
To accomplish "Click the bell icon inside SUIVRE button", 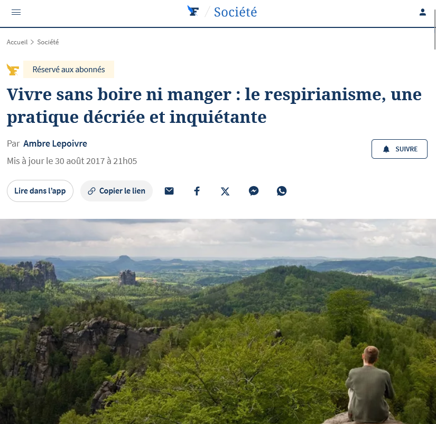I will click(386, 149).
